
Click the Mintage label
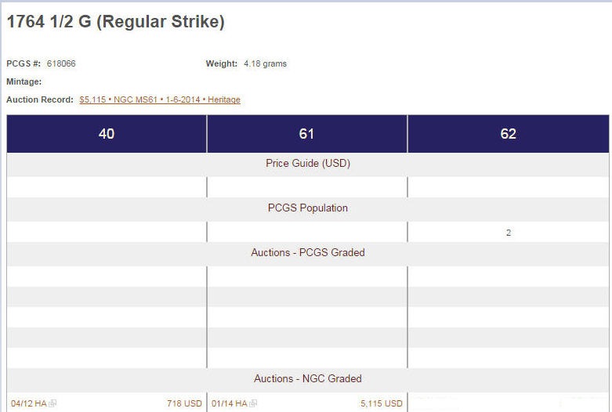tap(24, 81)
